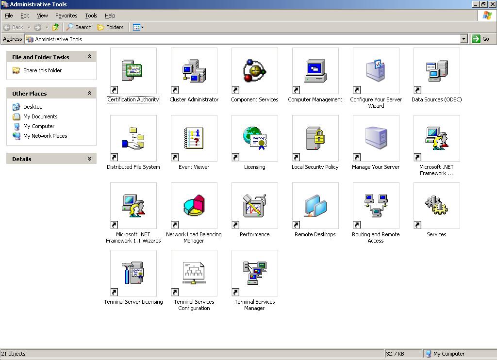Select the Routing and Remote Access icon
Screen dimensions: 497x360
point(376,206)
